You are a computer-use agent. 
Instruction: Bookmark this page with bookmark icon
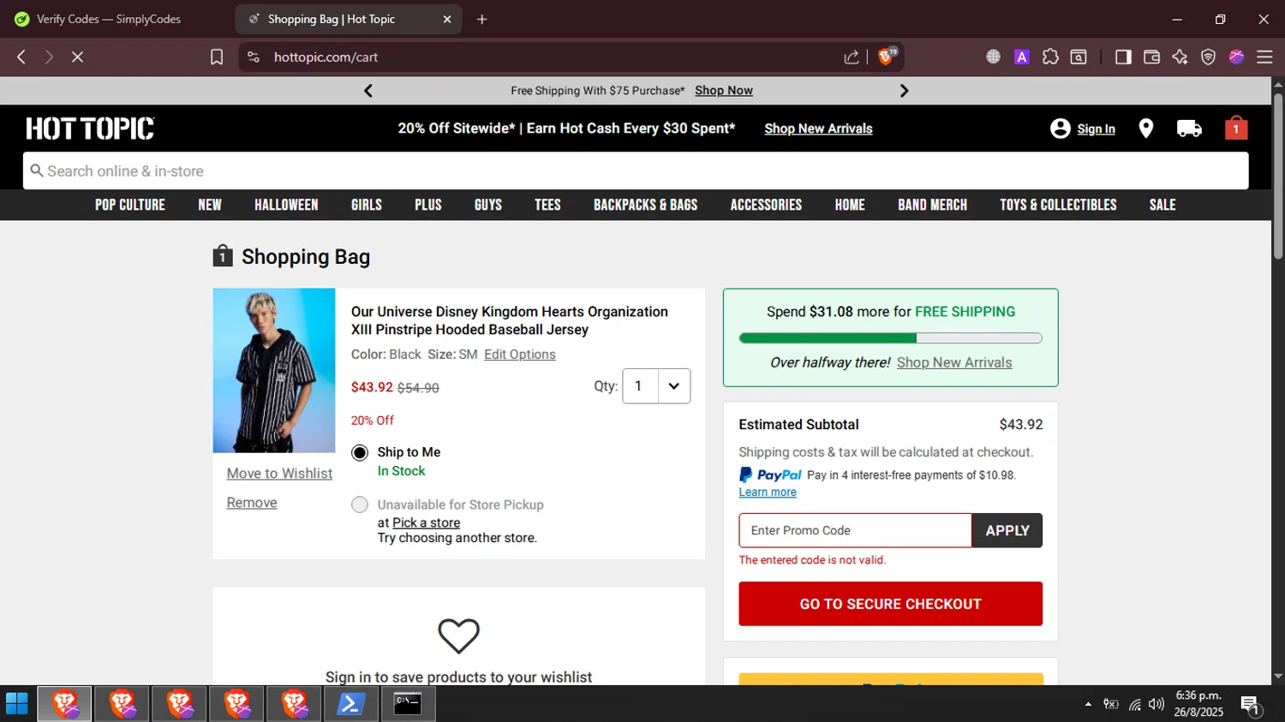(x=217, y=57)
